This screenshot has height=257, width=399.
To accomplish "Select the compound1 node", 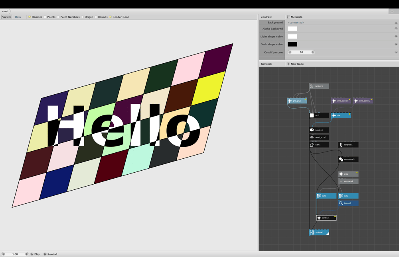I will (x=348, y=159).
